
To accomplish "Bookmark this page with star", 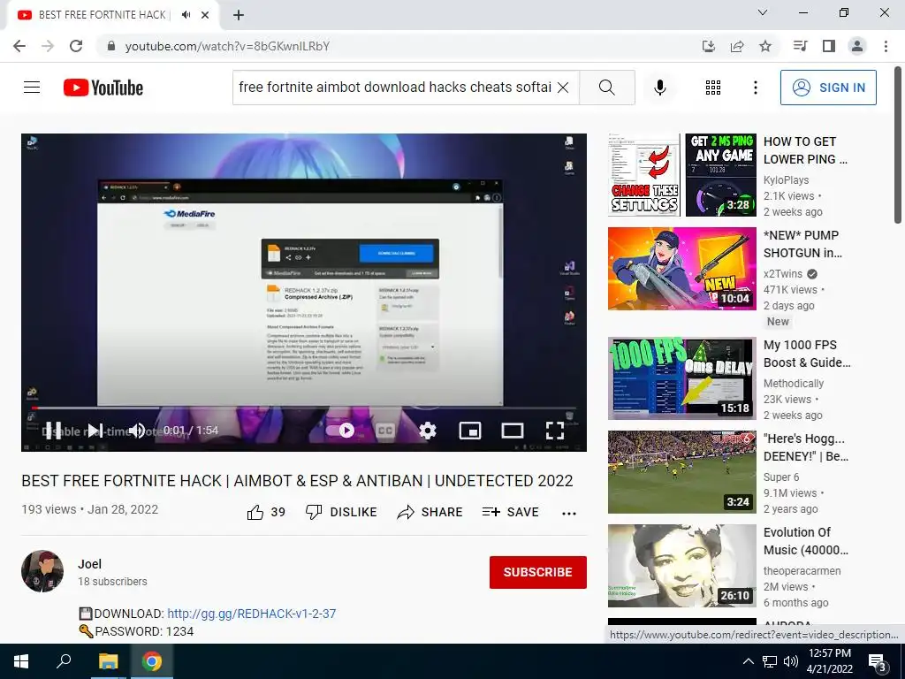I will (765, 46).
